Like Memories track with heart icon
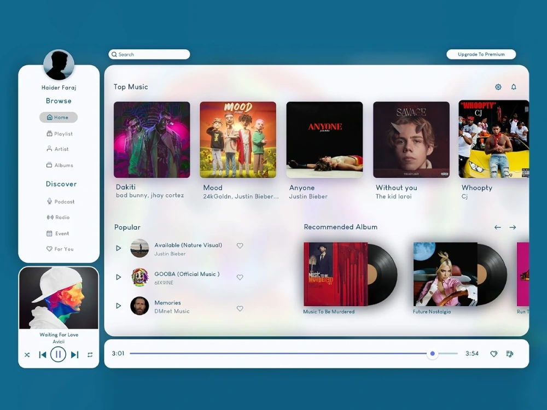 point(240,308)
